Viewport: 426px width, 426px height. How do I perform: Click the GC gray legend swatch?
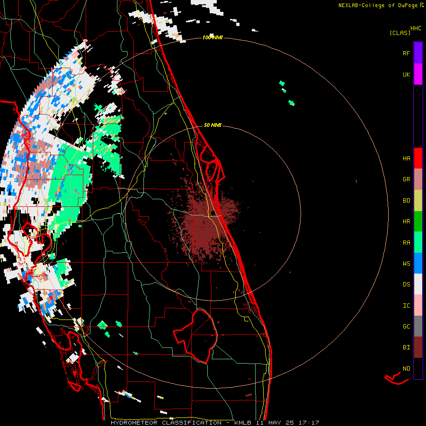[418, 326]
